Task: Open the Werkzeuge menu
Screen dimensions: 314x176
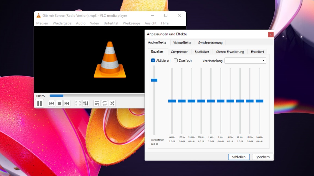Action: pyautogui.click(x=131, y=23)
